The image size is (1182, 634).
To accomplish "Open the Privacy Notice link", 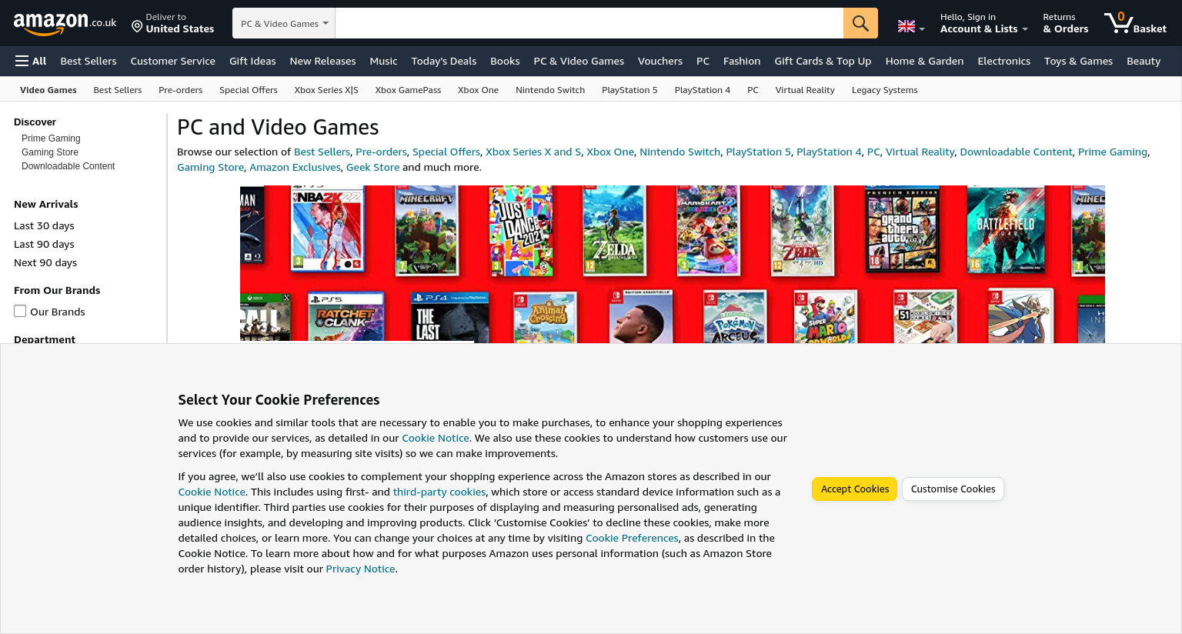I will 360,569.
